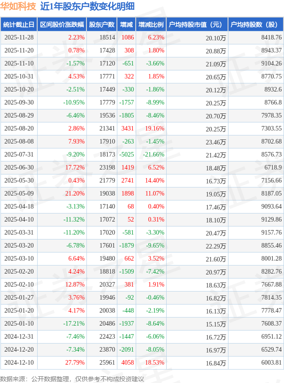Click the 增减比例 column header
The height and width of the screenshot is (383, 284).
151,25
